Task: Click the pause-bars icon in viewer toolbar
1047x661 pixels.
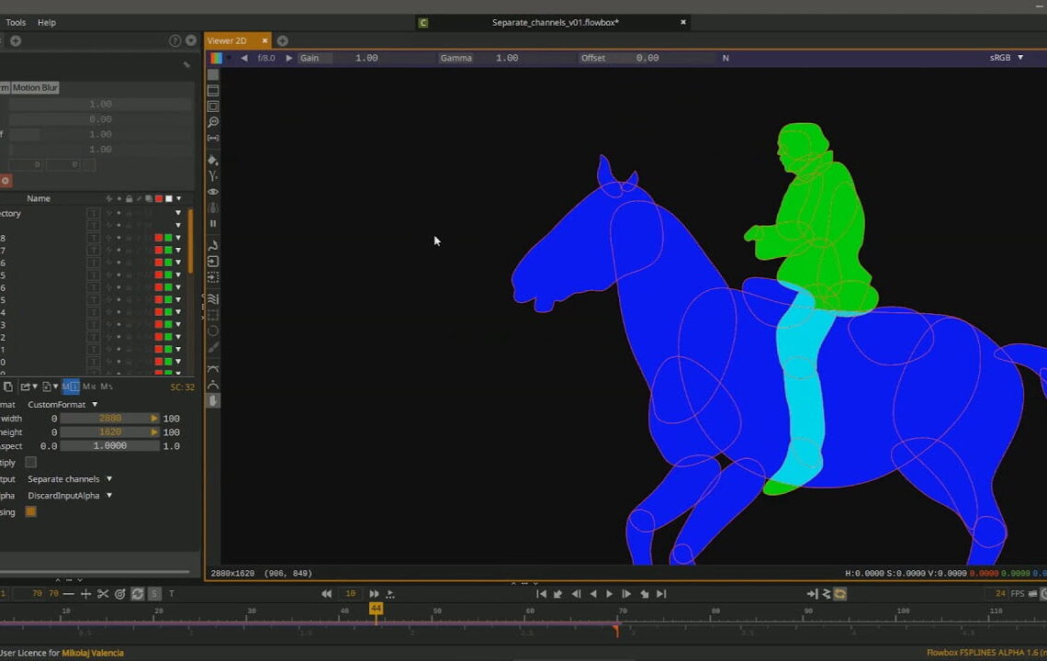Action: point(213,223)
